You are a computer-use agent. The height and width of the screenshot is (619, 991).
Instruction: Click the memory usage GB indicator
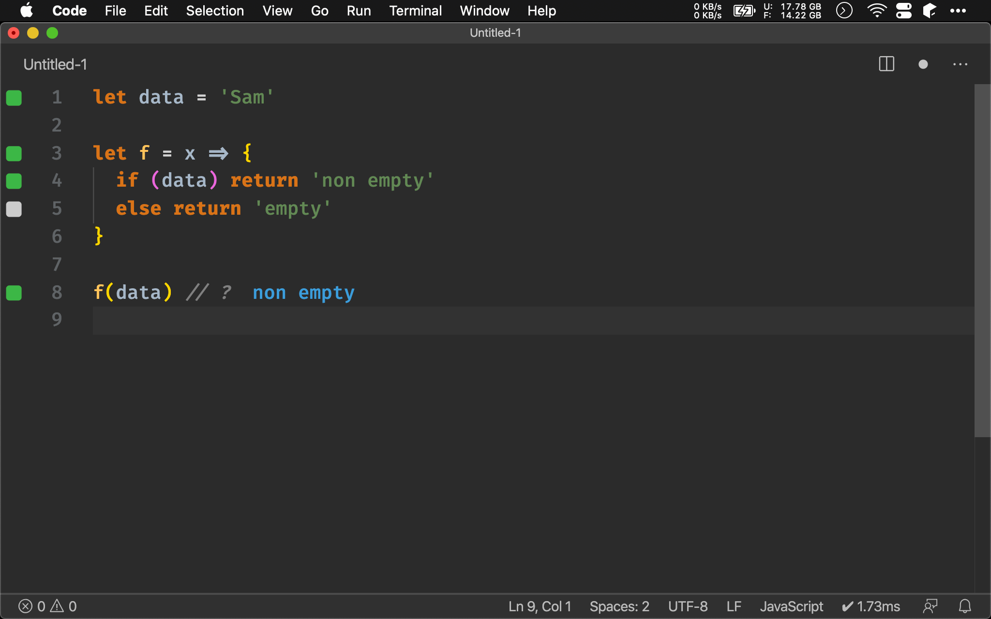tap(792, 11)
